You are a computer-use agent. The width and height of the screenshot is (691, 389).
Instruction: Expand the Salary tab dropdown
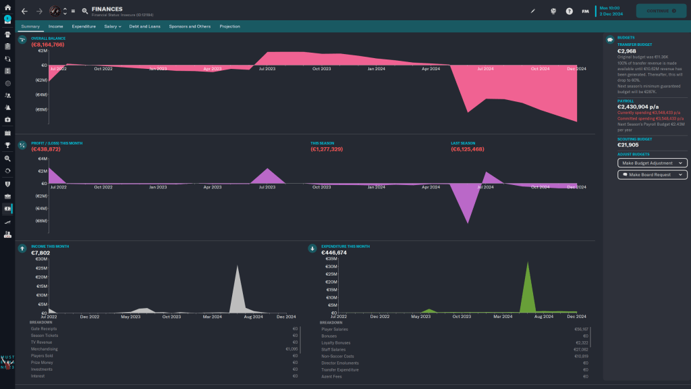[113, 26]
